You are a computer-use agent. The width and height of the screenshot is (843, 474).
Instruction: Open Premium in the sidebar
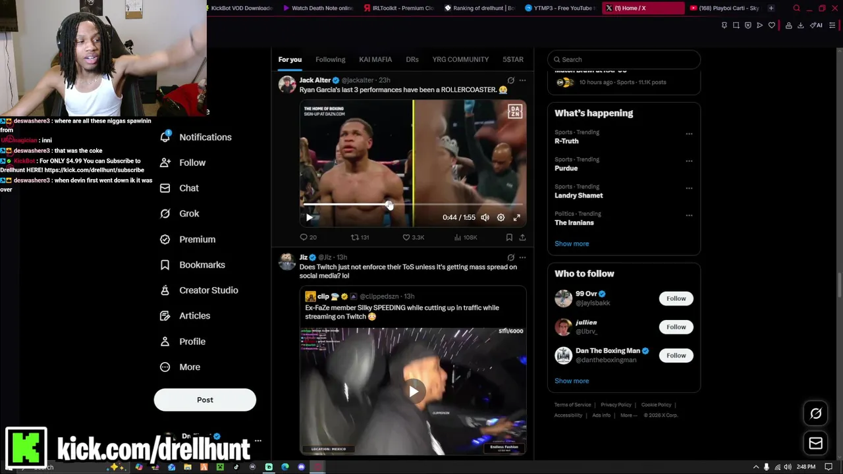(188, 239)
